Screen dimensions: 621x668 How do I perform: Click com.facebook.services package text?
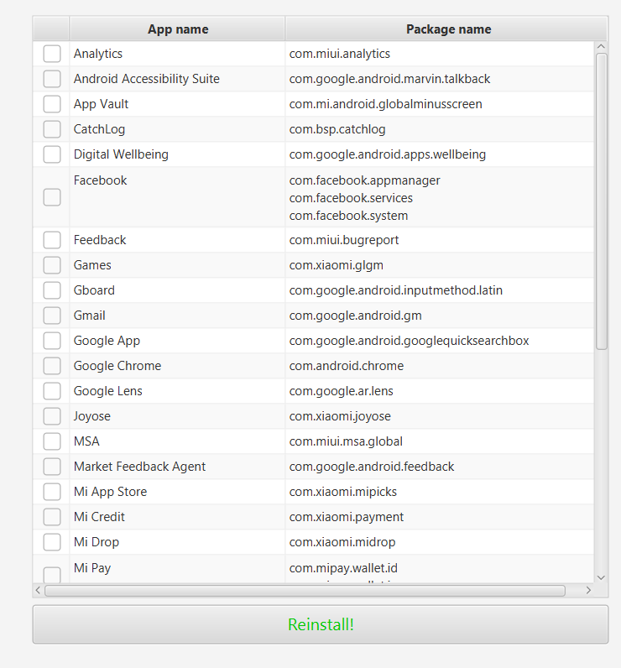click(x=351, y=198)
